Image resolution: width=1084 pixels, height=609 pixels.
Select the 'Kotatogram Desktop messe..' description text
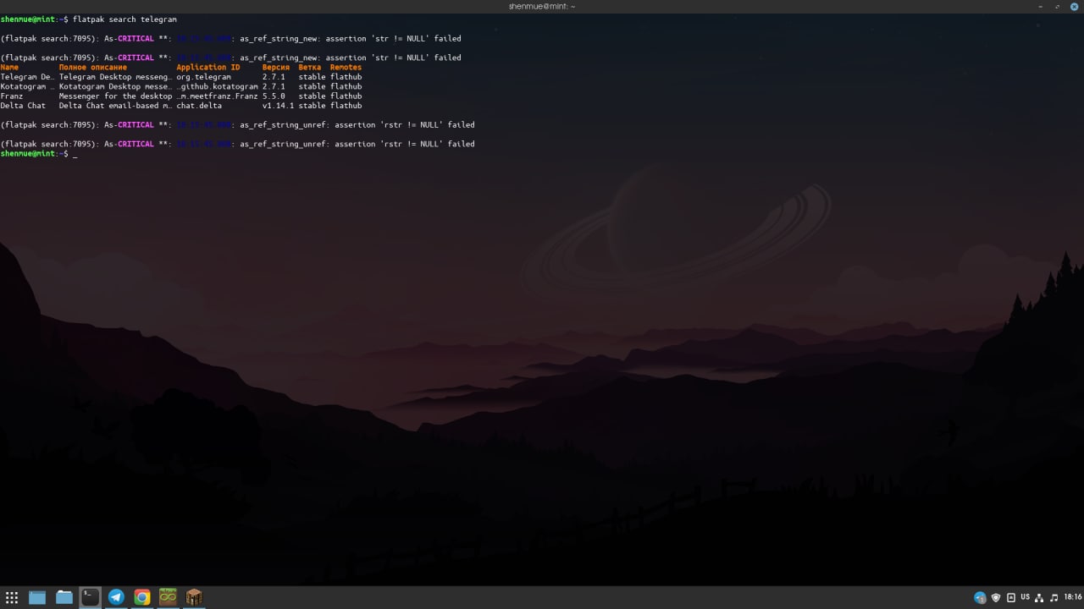(x=115, y=86)
